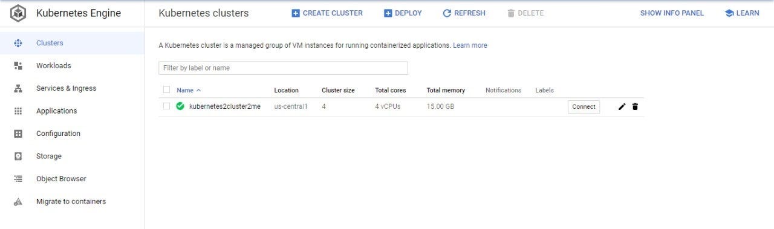The width and height of the screenshot is (774, 229).
Task: Click the Storage sidebar icon
Action: pos(18,156)
